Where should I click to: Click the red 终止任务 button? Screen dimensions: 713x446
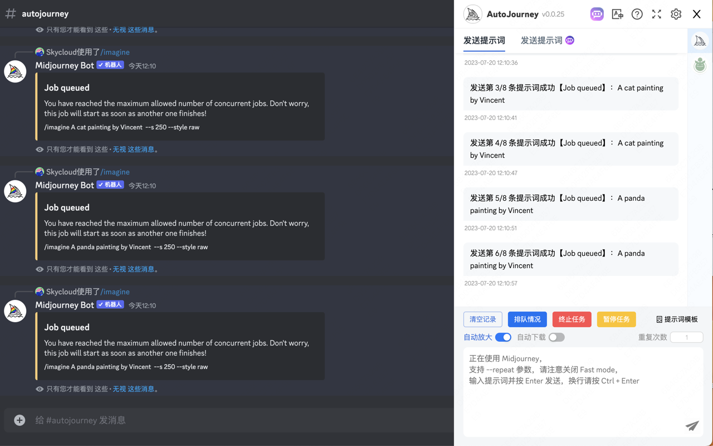pos(572,319)
